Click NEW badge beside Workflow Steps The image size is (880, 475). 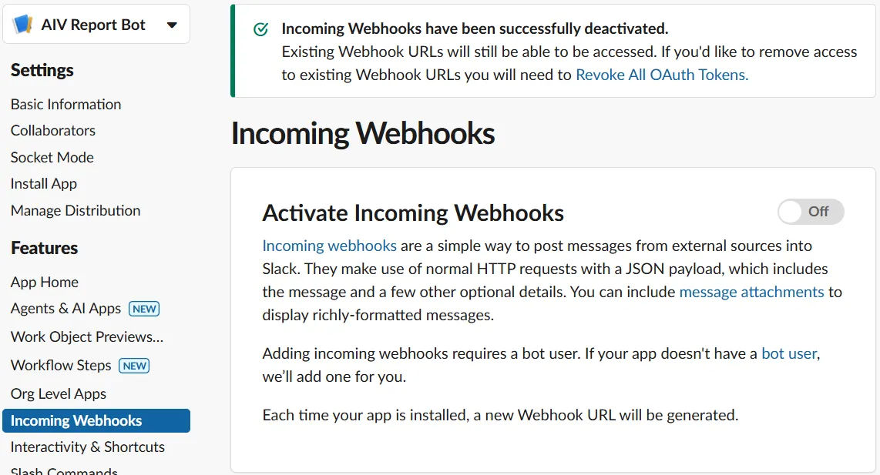pos(134,366)
